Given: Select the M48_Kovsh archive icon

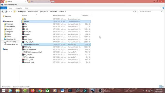Looking at the screenshot, I should [23, 39].
